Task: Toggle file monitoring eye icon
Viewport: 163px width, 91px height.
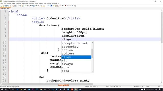Action: tap(63, 6)
